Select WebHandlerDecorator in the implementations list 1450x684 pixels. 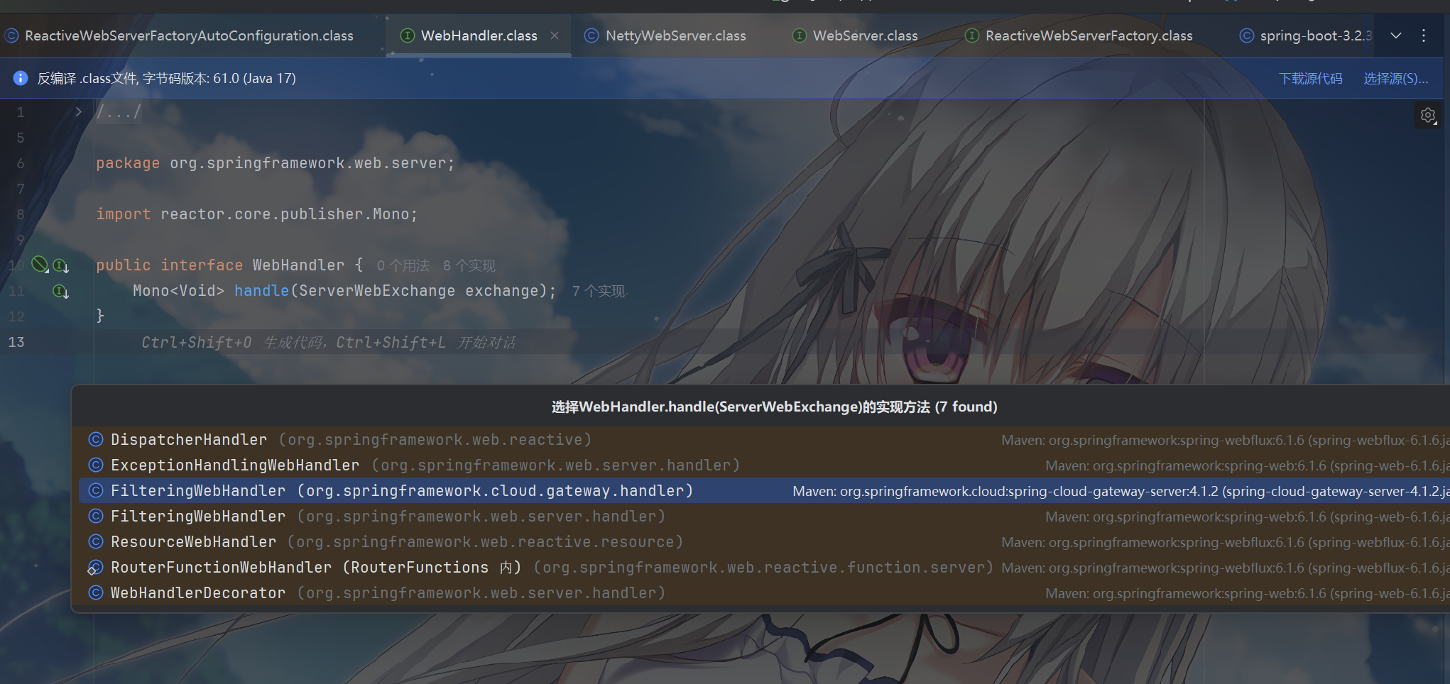(764, 593)
